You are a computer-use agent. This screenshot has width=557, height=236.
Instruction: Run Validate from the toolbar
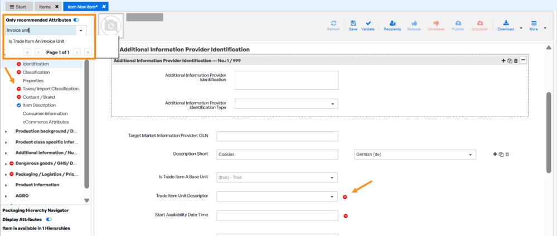[367, 23]
